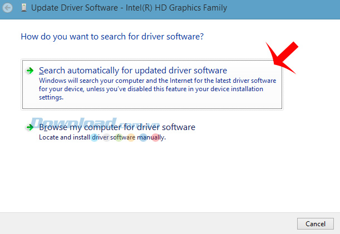Click the orange dot in the watermark
The height and width of the screenshot is (234, 340).
pyautogui.click(x=131, y=137)
